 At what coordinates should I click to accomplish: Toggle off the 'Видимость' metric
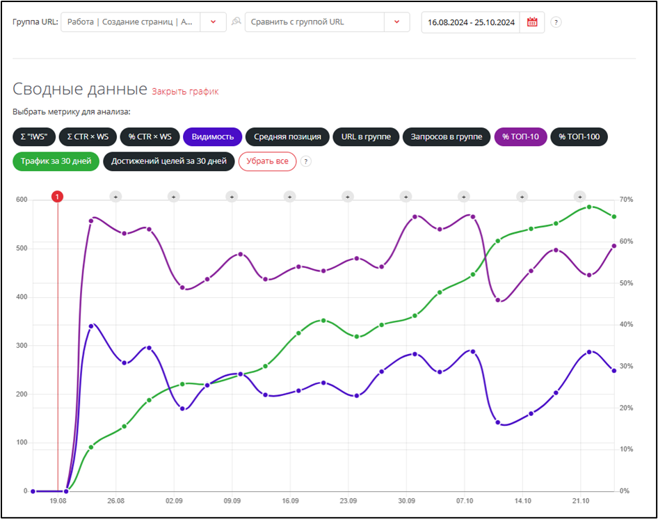[x=213, y=137]
